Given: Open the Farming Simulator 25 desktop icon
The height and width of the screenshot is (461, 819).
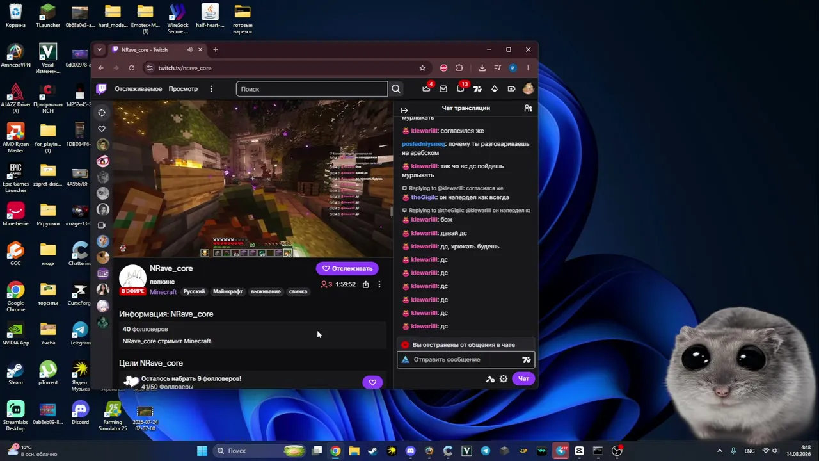Looking at the screenshot, I should (113, 416).
